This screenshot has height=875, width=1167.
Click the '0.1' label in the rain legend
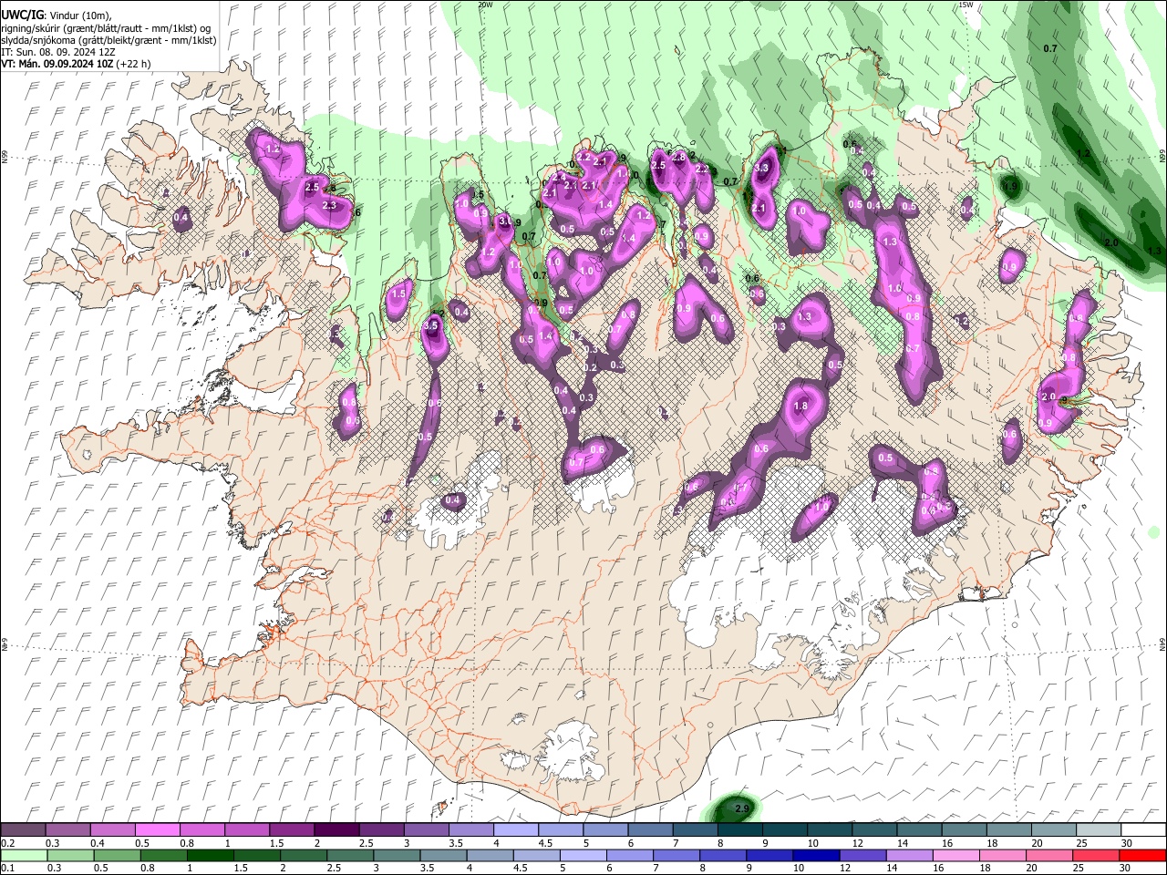(x=9, y=868)
